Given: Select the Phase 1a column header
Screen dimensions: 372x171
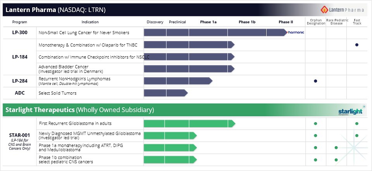Looking at the screenshot, I should [208, 22].
